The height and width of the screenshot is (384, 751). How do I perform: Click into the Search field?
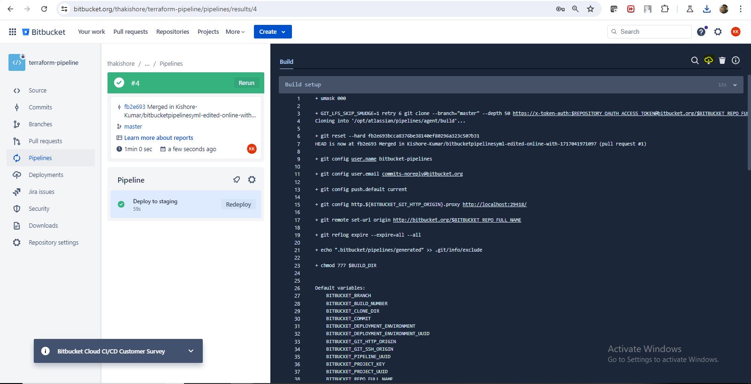tap(652, 32)
